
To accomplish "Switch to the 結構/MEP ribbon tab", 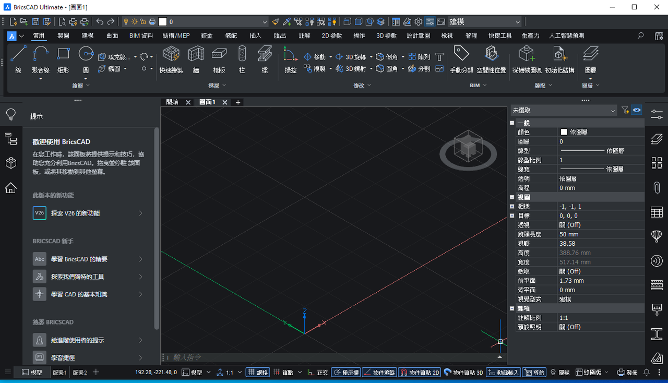I will tap(176, 35).
